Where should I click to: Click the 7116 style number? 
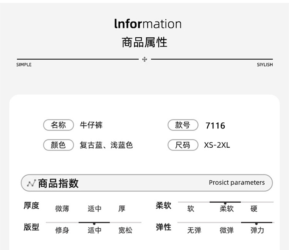click(215, 126)
